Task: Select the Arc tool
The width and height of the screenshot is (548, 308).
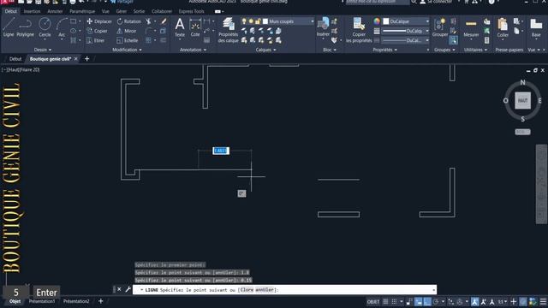Action: (x=62, y=27)
